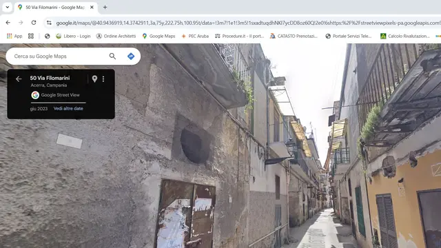The height and width of the screenshot is (248, 441).
Task: View site information icon in address bar
Action: click(49, 23)
